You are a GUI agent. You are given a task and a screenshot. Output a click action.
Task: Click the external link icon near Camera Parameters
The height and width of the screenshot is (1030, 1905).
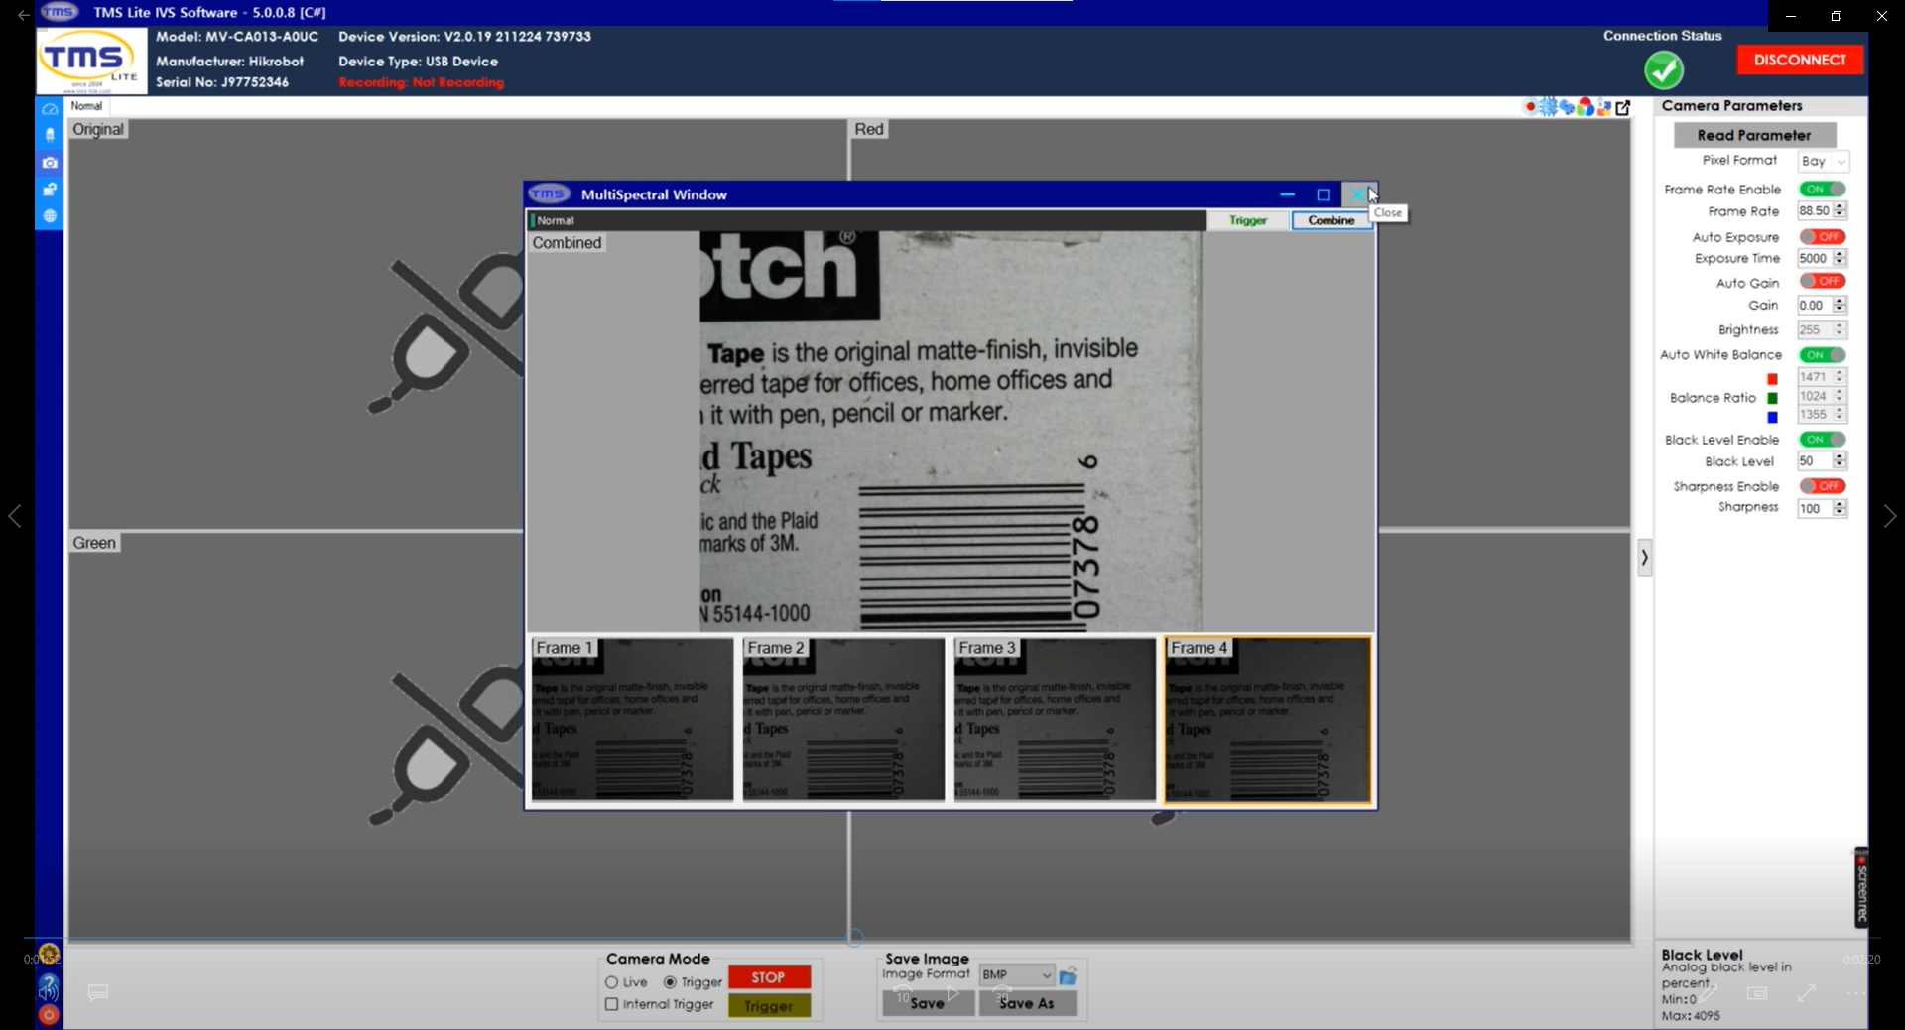[1623, 108]
